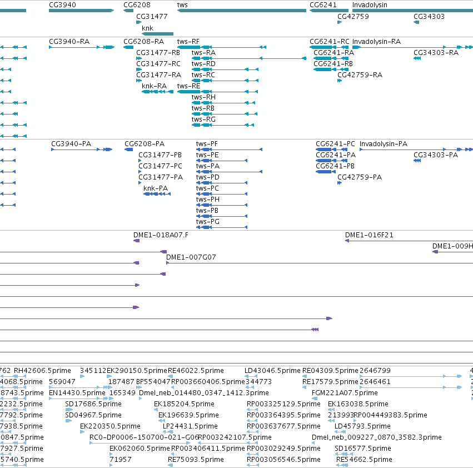Click the tws-RE transcript label

click(188, 86)
